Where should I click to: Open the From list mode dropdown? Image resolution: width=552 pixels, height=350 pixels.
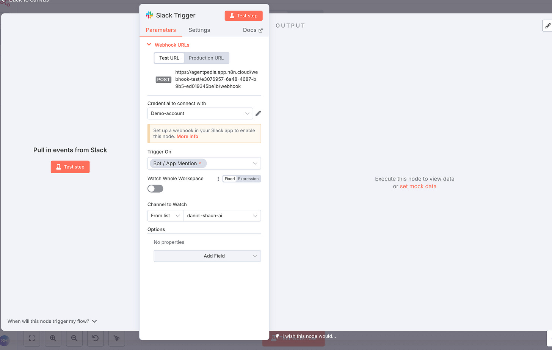[165, 216]
